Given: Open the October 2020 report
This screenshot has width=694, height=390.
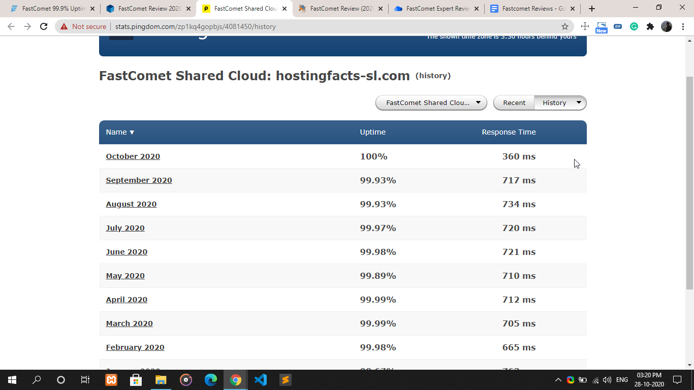Looking at the screenshot, I should (133, 156).
